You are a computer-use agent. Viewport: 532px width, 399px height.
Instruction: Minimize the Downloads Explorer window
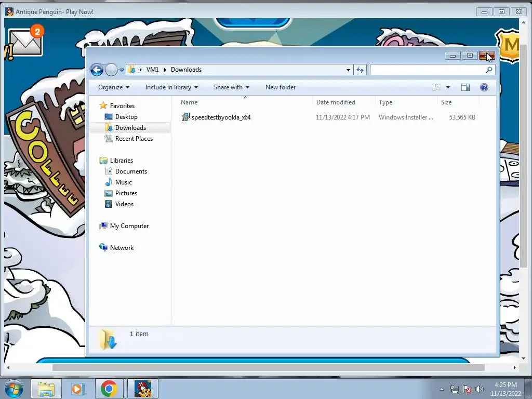coord(453,56)
